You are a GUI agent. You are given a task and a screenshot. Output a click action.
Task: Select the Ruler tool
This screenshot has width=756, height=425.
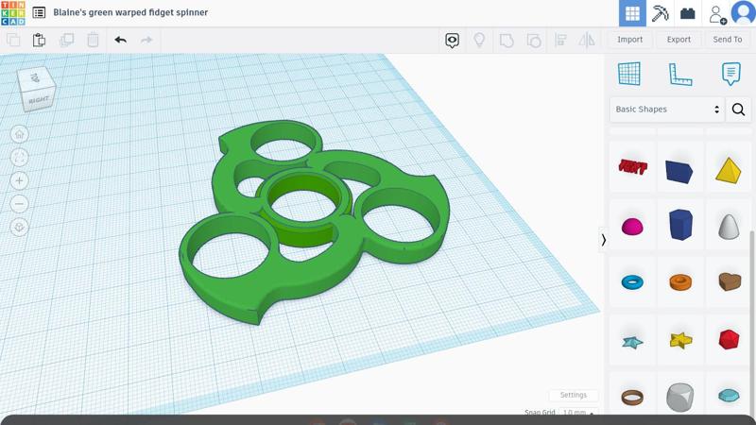tap(680, 75)
